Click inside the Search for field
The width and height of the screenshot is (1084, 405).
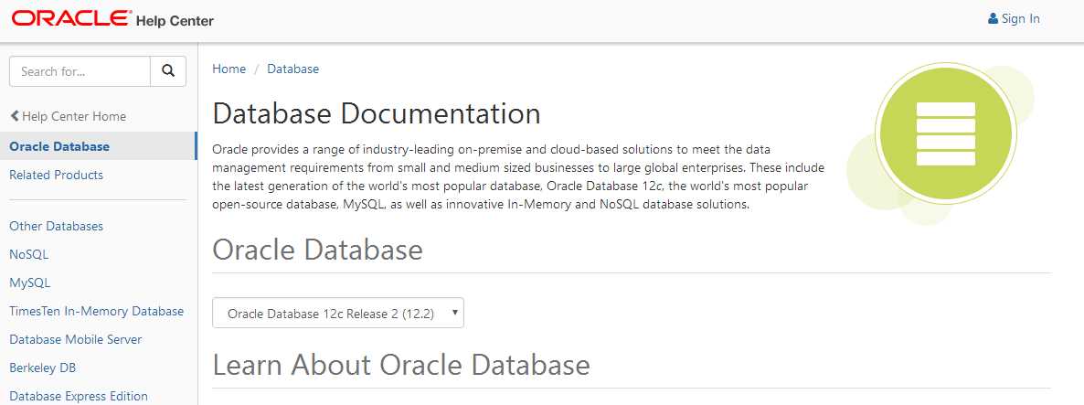pyautogui.click(x=80, y=70)
